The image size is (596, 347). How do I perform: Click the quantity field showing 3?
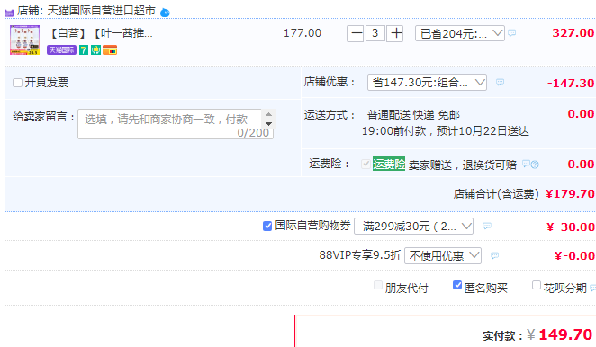click(x=375, y=34)
